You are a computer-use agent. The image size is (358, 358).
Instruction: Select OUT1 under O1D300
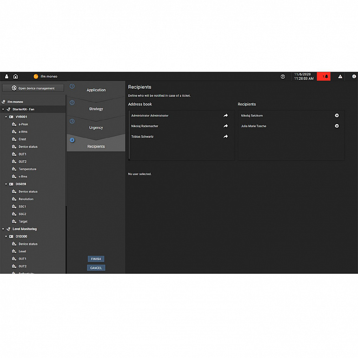[x=22, y=259]
